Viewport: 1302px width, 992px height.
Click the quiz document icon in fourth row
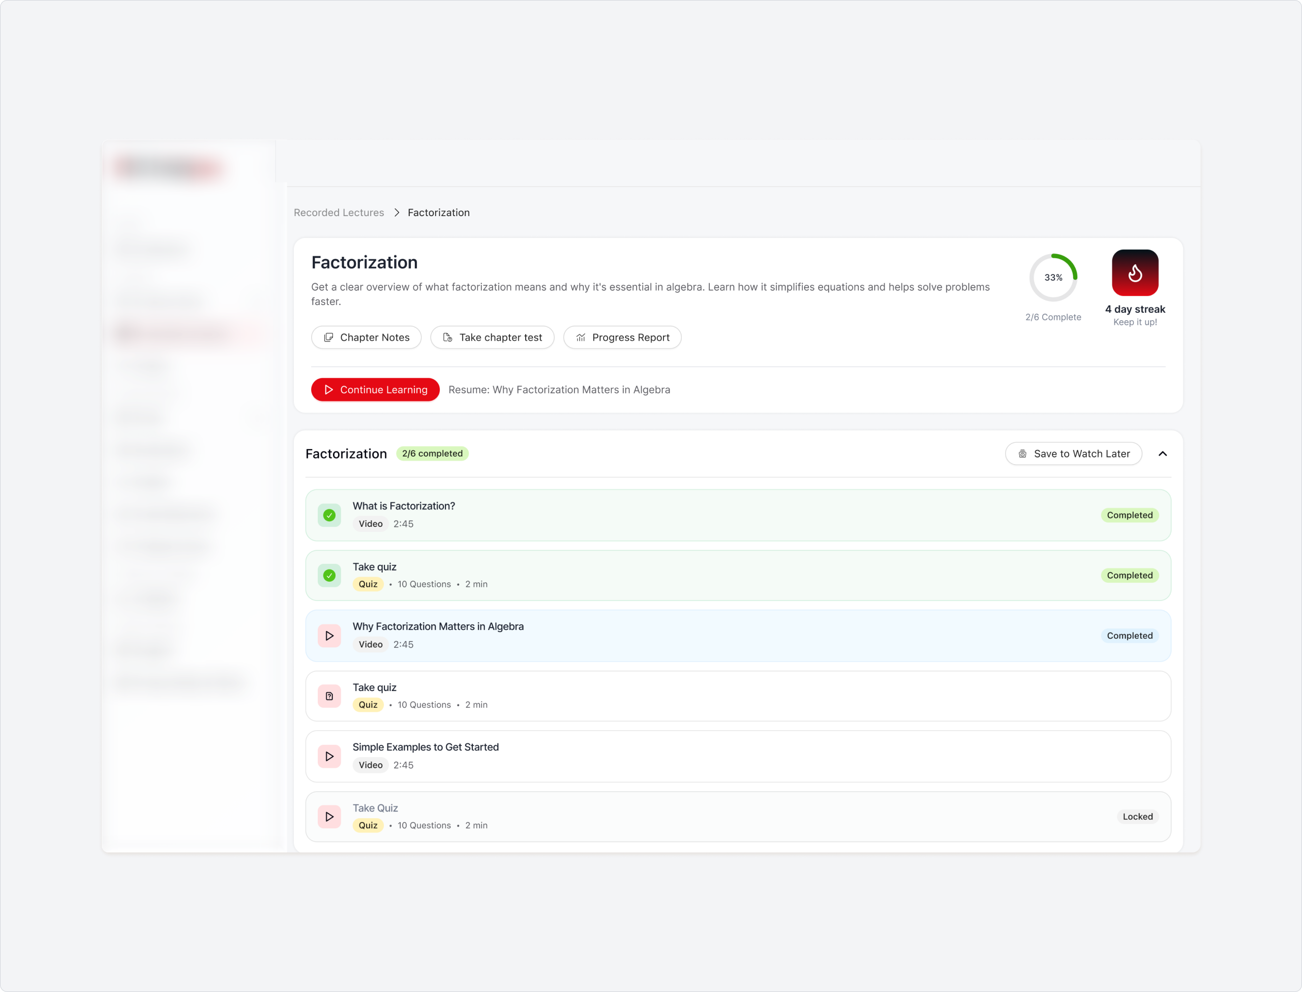coord(329,696)
